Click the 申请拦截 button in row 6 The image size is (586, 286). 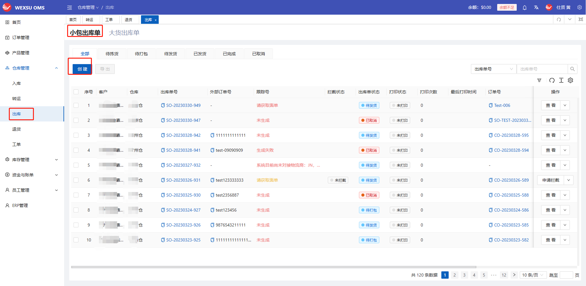tap(551, 180)
